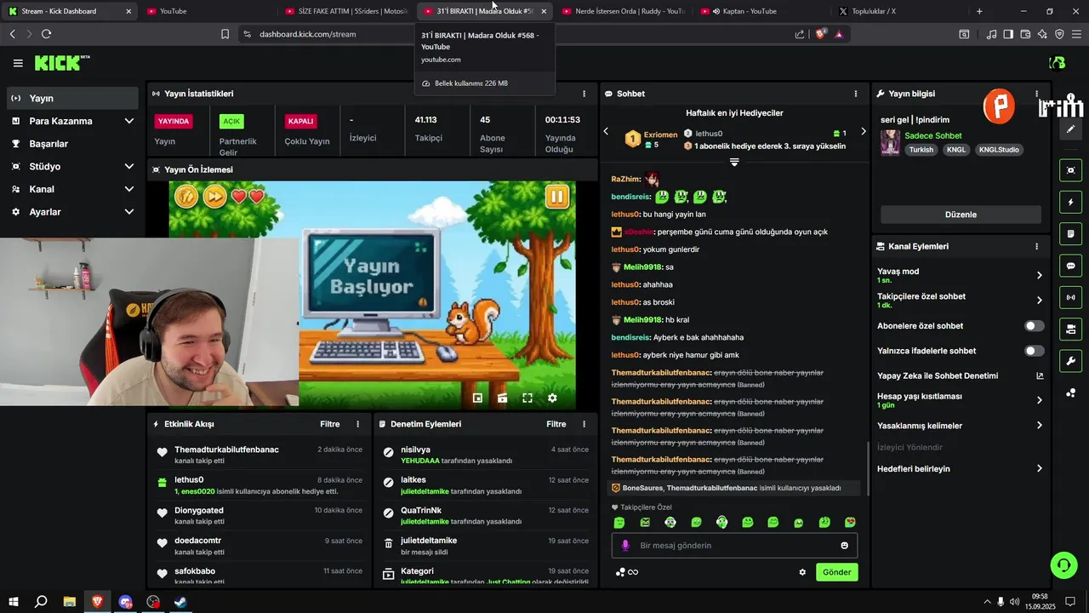Expand the Para Kazanma sidebar section

click(x=72, y=121)
